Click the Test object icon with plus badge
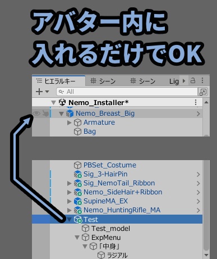Viewport: 217px width, 259px height. 78,219
